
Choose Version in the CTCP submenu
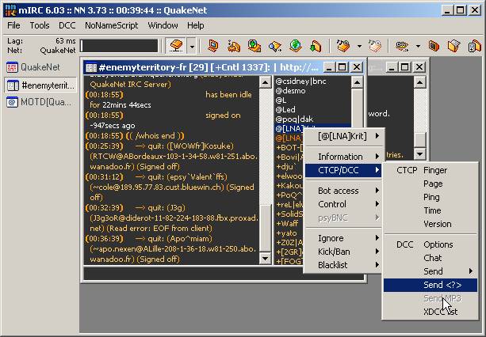pos(431,224)
